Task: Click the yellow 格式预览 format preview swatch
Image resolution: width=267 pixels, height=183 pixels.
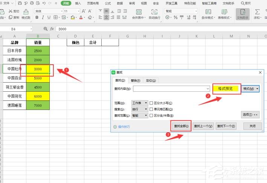Action: point(226,89)
